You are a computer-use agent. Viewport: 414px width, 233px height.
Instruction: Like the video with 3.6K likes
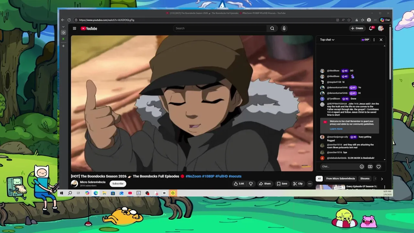239,184
